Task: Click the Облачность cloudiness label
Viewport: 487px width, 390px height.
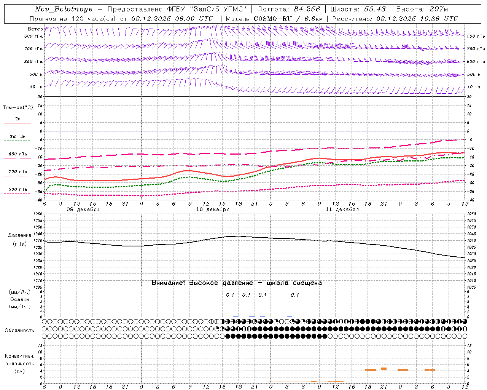Action: (19, 331)
